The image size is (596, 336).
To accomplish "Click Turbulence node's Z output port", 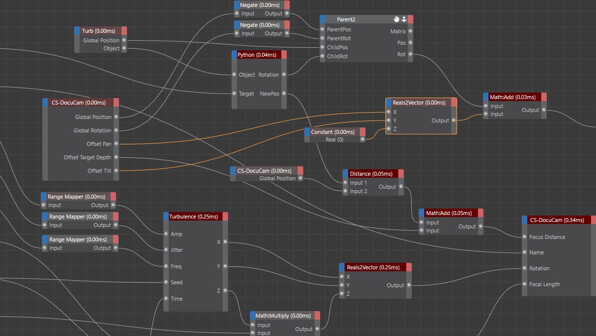I will tap(225, 290).
